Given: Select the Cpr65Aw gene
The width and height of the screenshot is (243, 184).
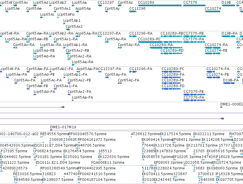Looking at the screenshot, I should (28, 11).
